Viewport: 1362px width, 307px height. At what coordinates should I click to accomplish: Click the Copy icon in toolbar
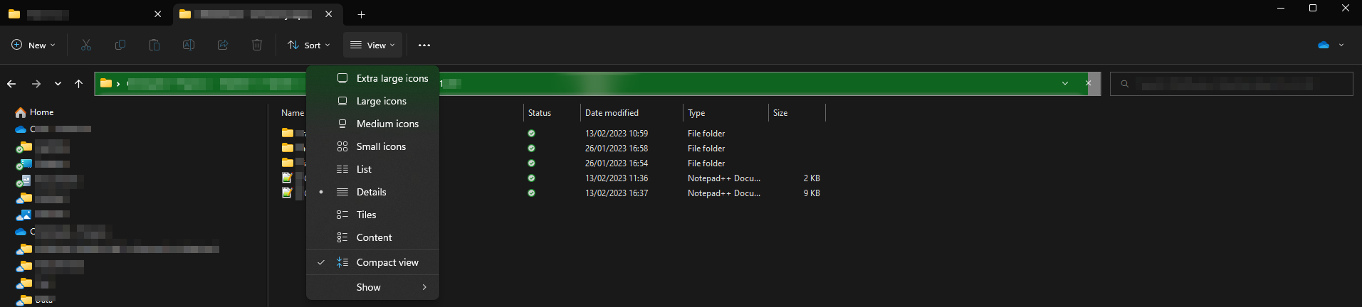tap(120, 45)
